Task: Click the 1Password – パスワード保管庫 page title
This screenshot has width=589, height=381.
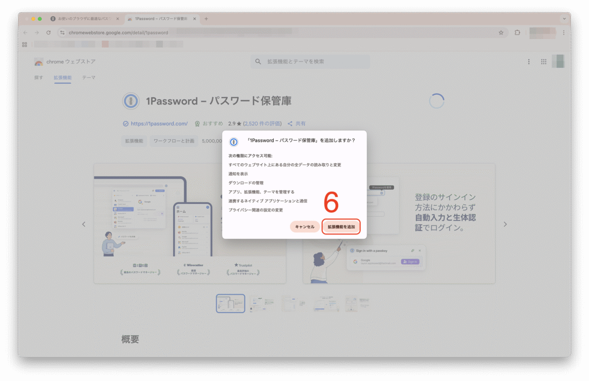Action: (219, 101)
